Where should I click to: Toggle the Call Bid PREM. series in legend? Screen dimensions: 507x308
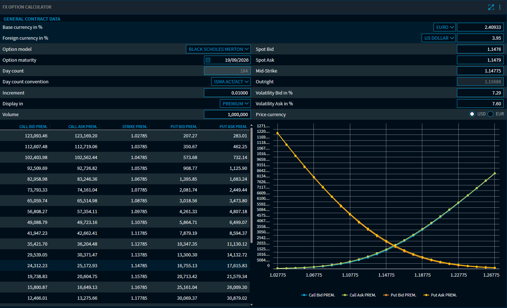[318, 295]
